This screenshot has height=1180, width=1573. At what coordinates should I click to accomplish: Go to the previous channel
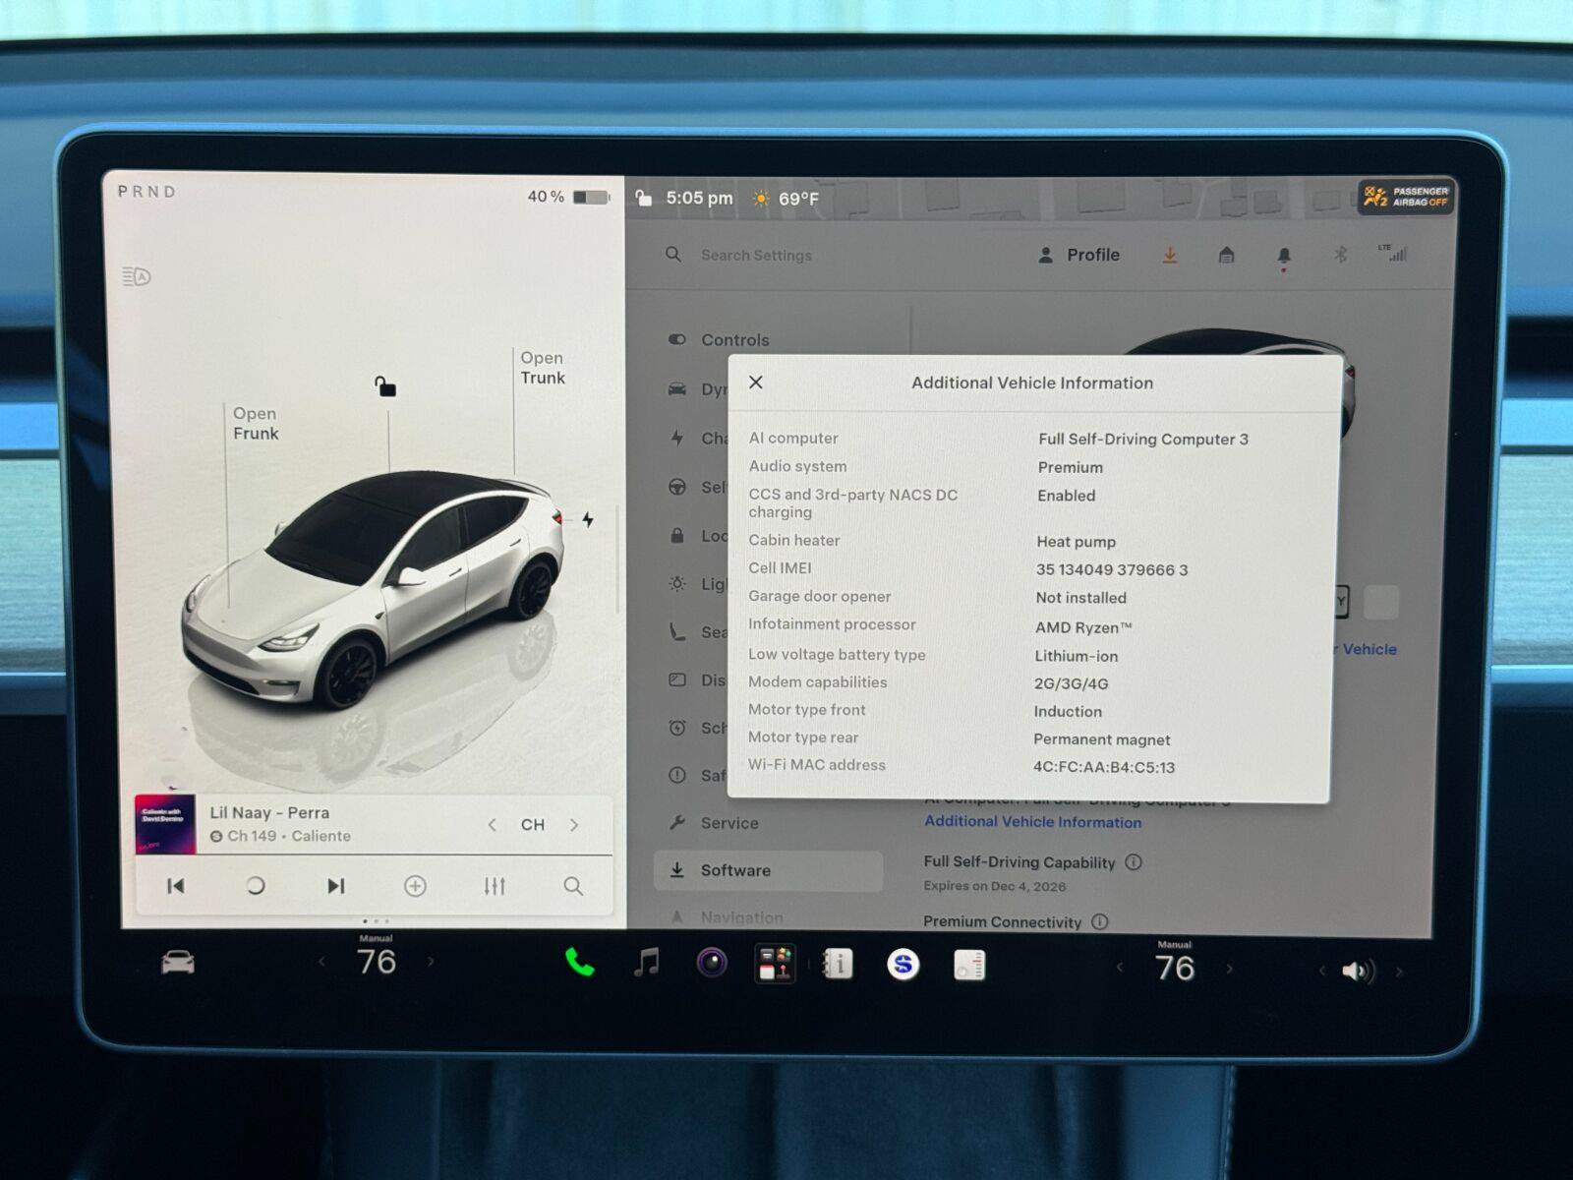(492, 825)
